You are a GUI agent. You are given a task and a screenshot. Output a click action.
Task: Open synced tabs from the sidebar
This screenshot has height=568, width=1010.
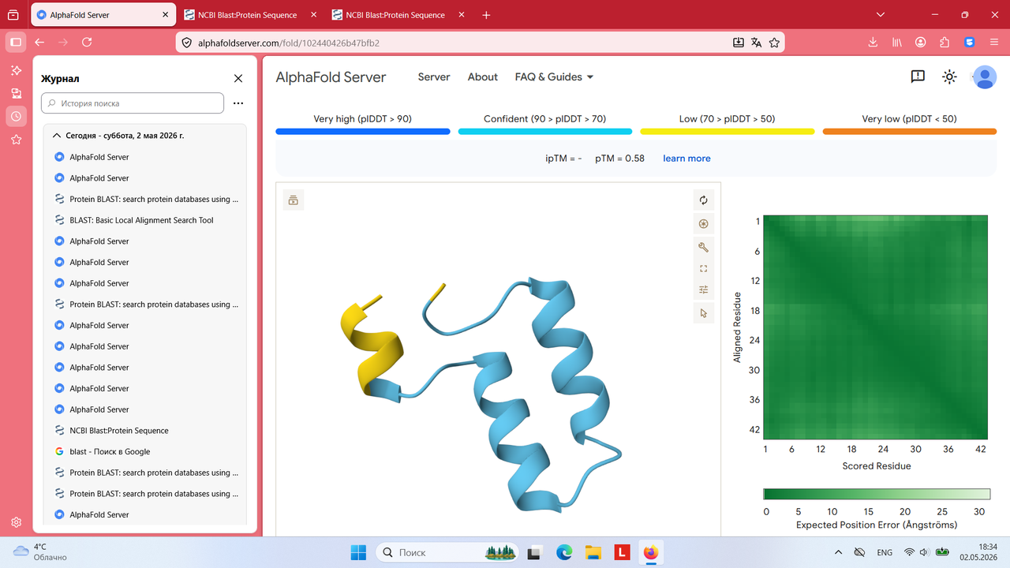(x=16, y=93)
